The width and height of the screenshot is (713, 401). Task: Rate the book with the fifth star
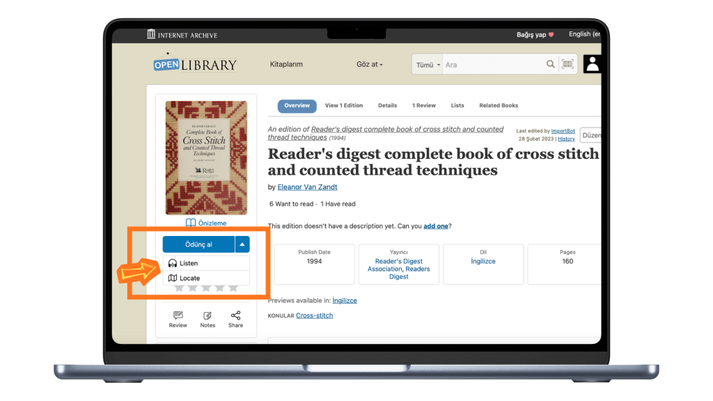[233, 288]
